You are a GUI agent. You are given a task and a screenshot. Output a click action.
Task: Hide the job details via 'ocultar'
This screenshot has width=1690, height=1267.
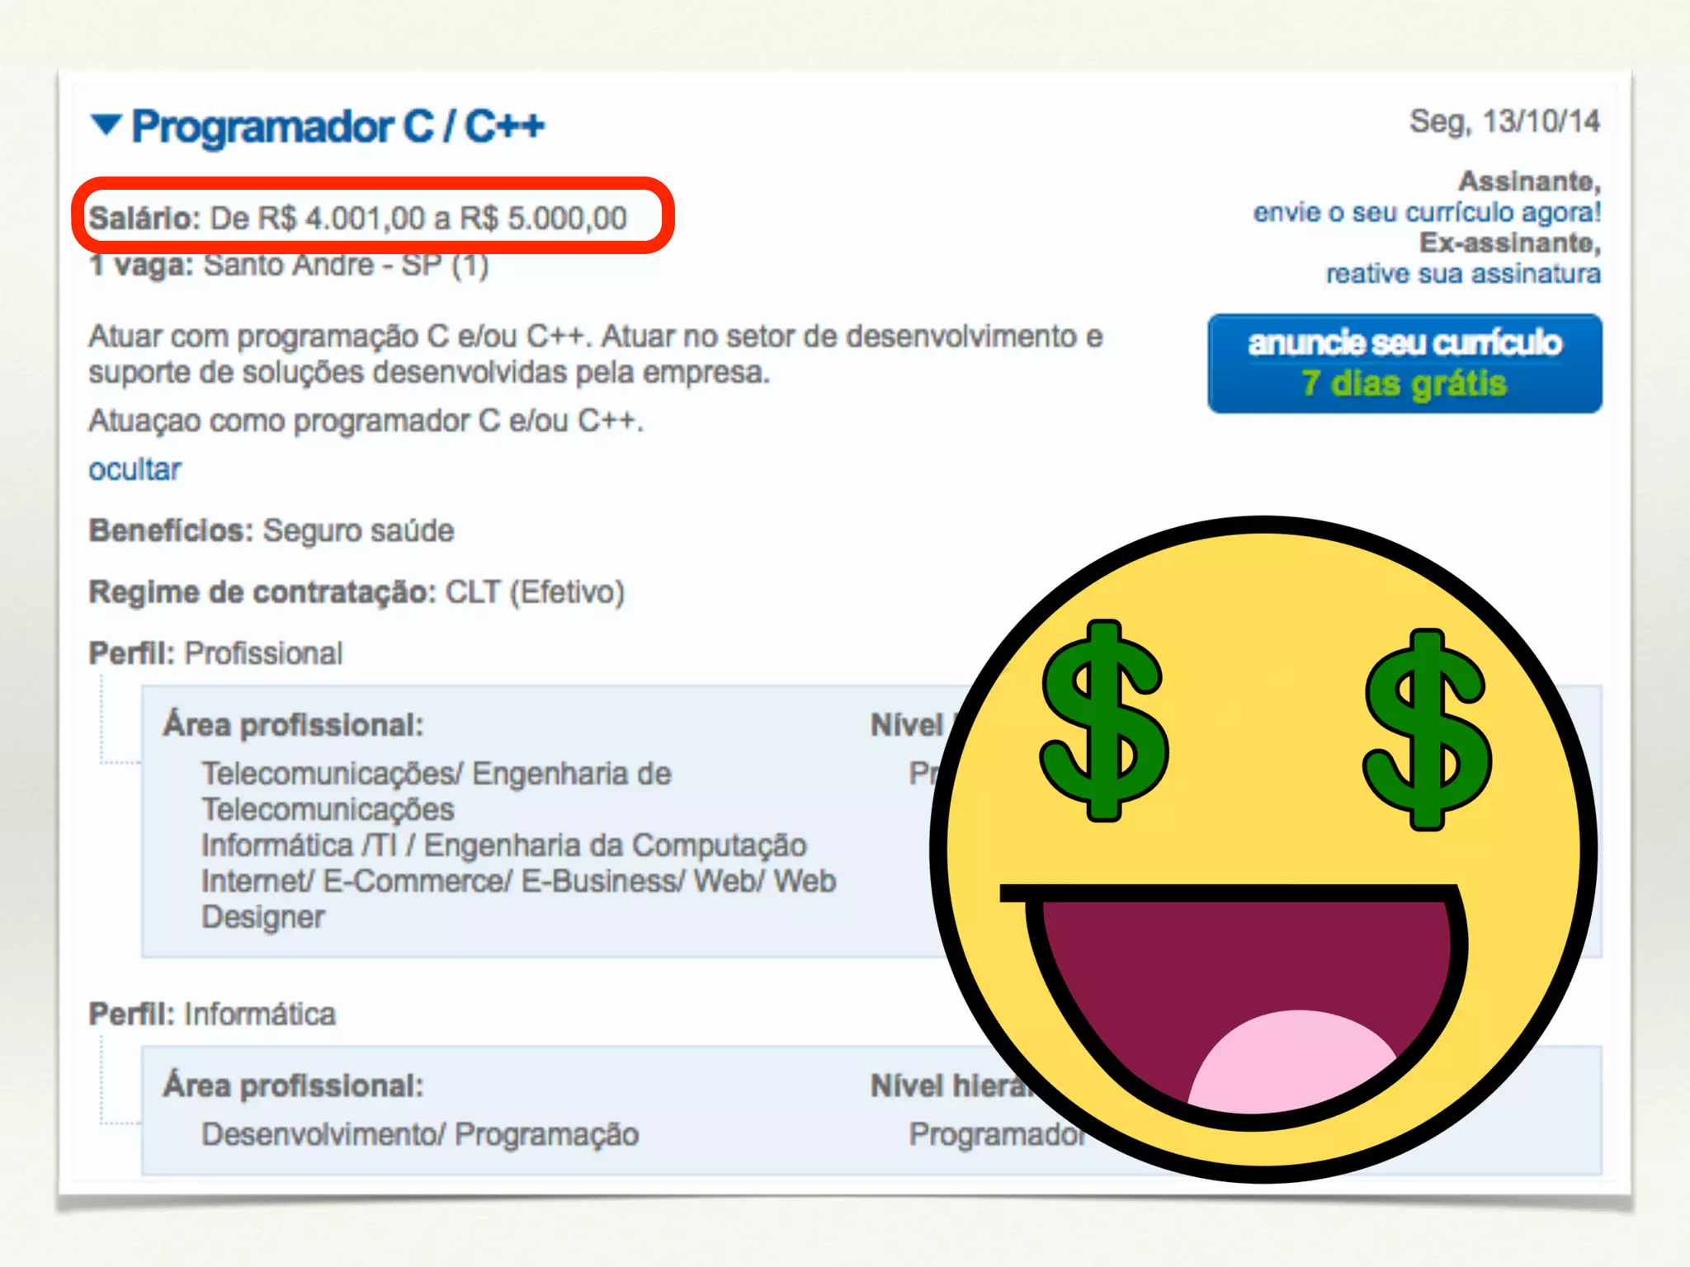[135, 469]
